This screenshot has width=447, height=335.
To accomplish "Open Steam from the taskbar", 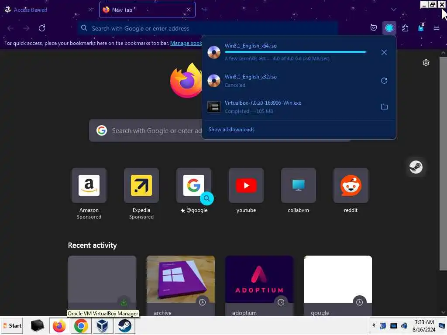I will click(124, 326).
